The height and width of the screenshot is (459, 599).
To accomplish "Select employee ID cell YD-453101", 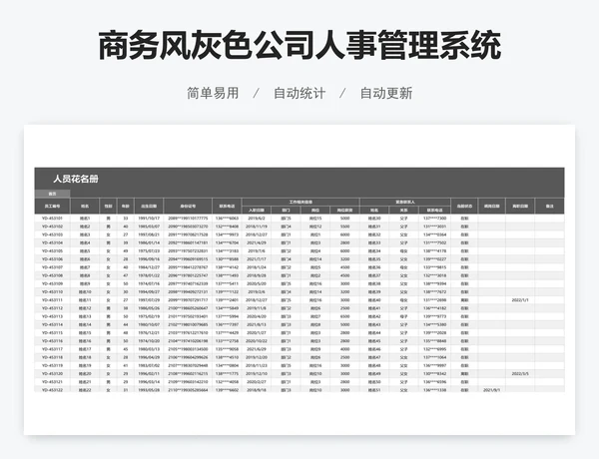I will coord(52,219).
